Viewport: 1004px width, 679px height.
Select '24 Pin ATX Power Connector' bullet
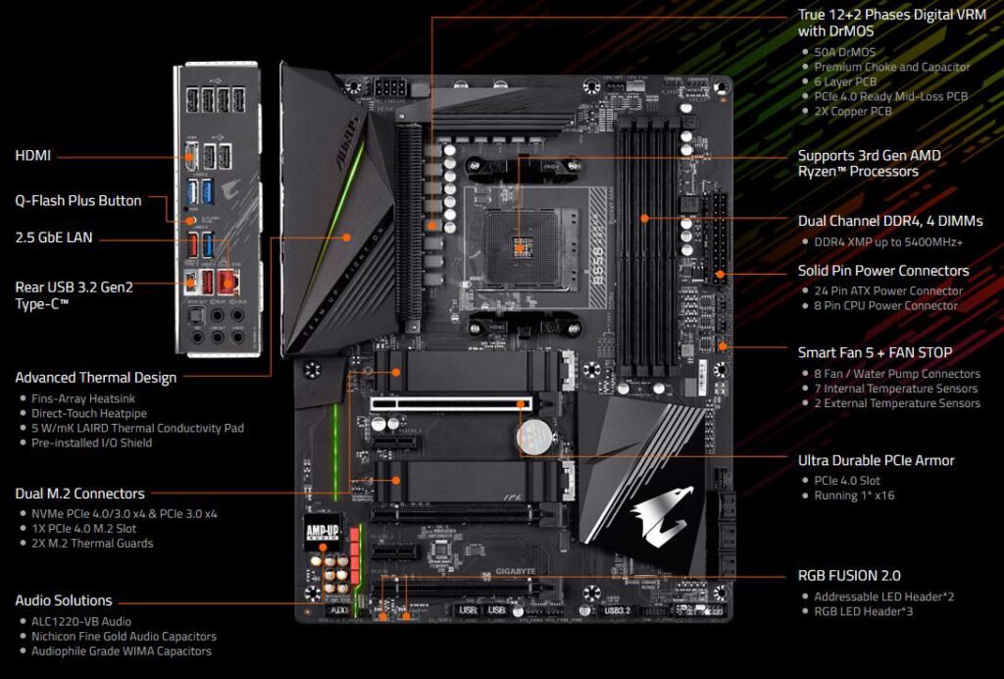click(x=888, y=290)
